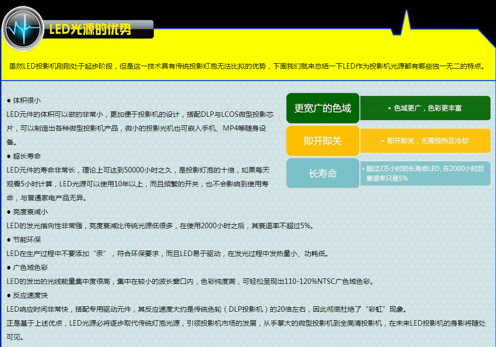Viewport: 496px width, 347px height.
Task: Open the 广色域色彩 section heading
Action: pyautogui.click(x=30, y=267)
